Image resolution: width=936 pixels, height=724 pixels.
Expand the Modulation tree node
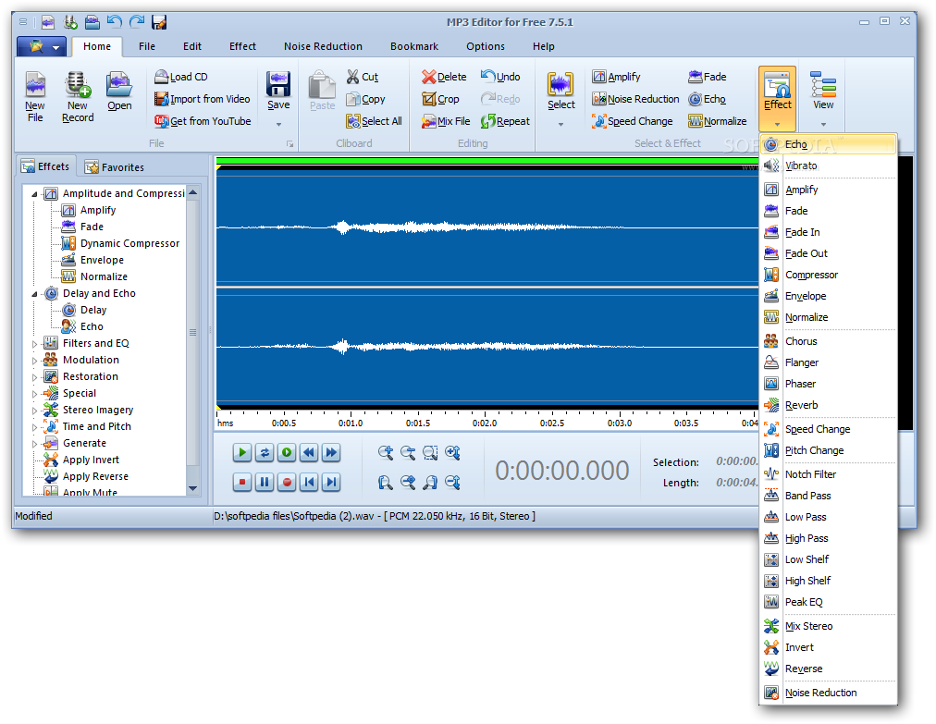34,361
